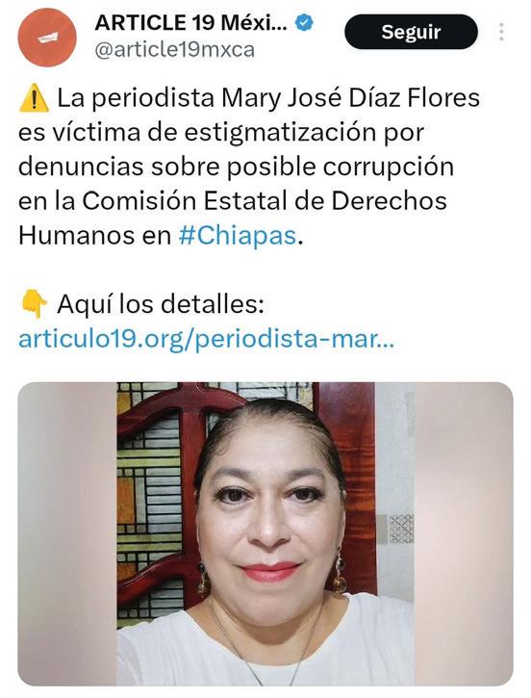Click the 'Aquí los detalles:' text

pyautogui.click(x=161, y=304)
